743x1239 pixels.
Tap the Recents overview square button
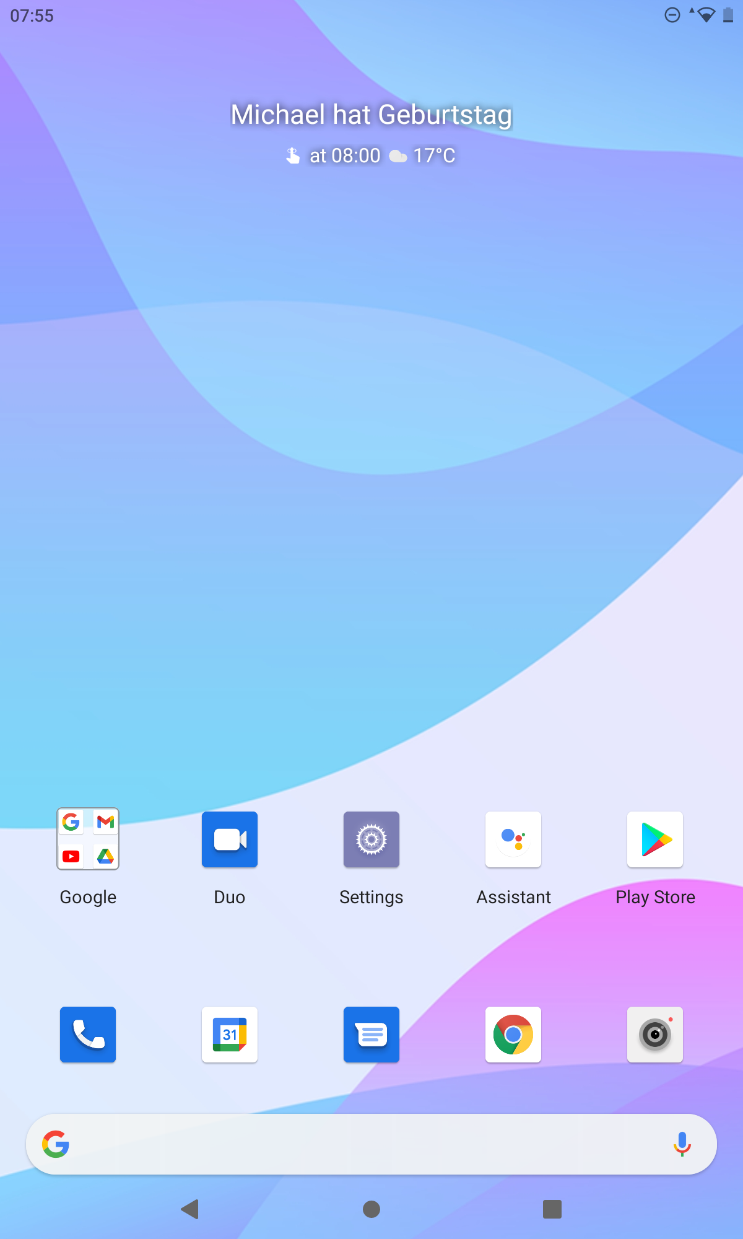(x=552, y=1209)
